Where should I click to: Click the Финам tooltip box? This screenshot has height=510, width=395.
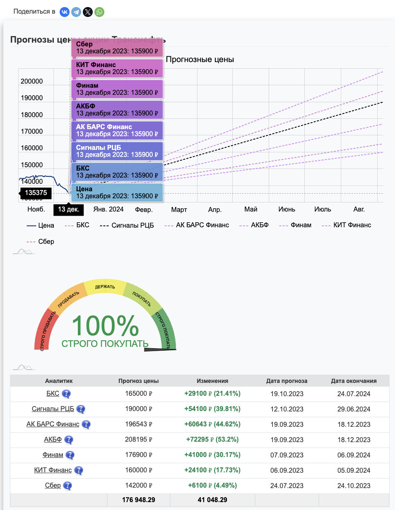[117, 89]
